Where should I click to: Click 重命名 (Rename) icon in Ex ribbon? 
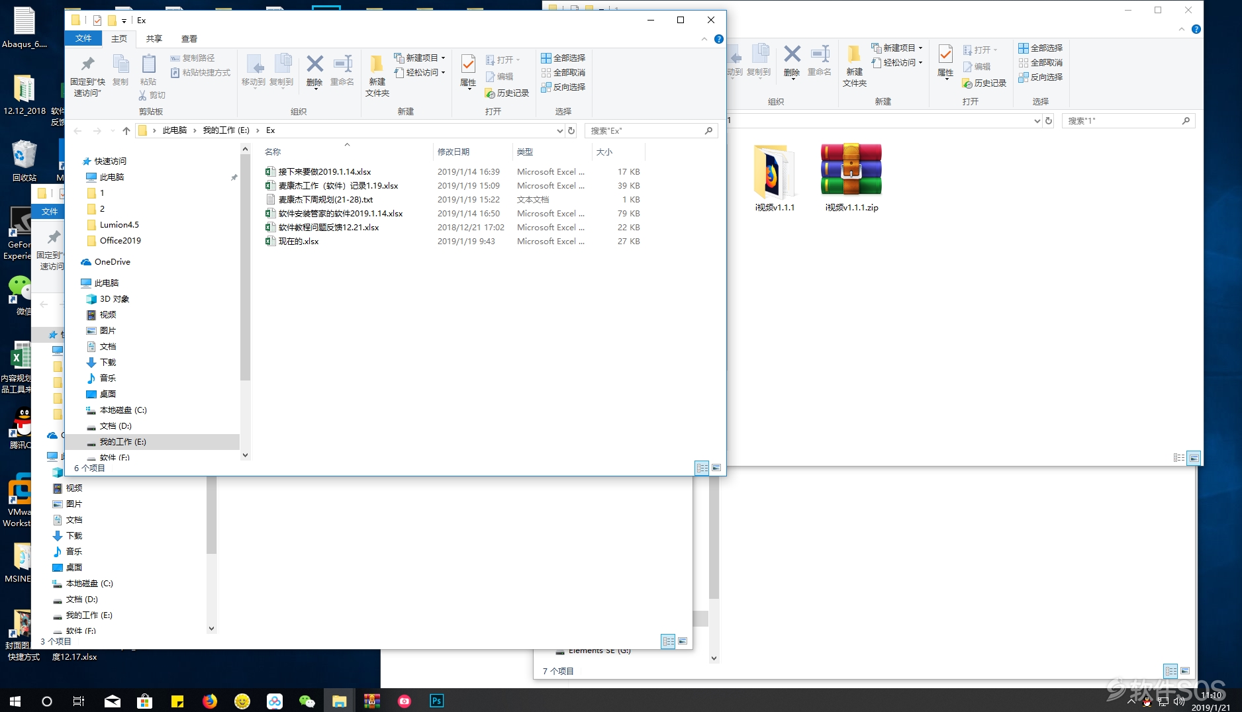[342, 70]
